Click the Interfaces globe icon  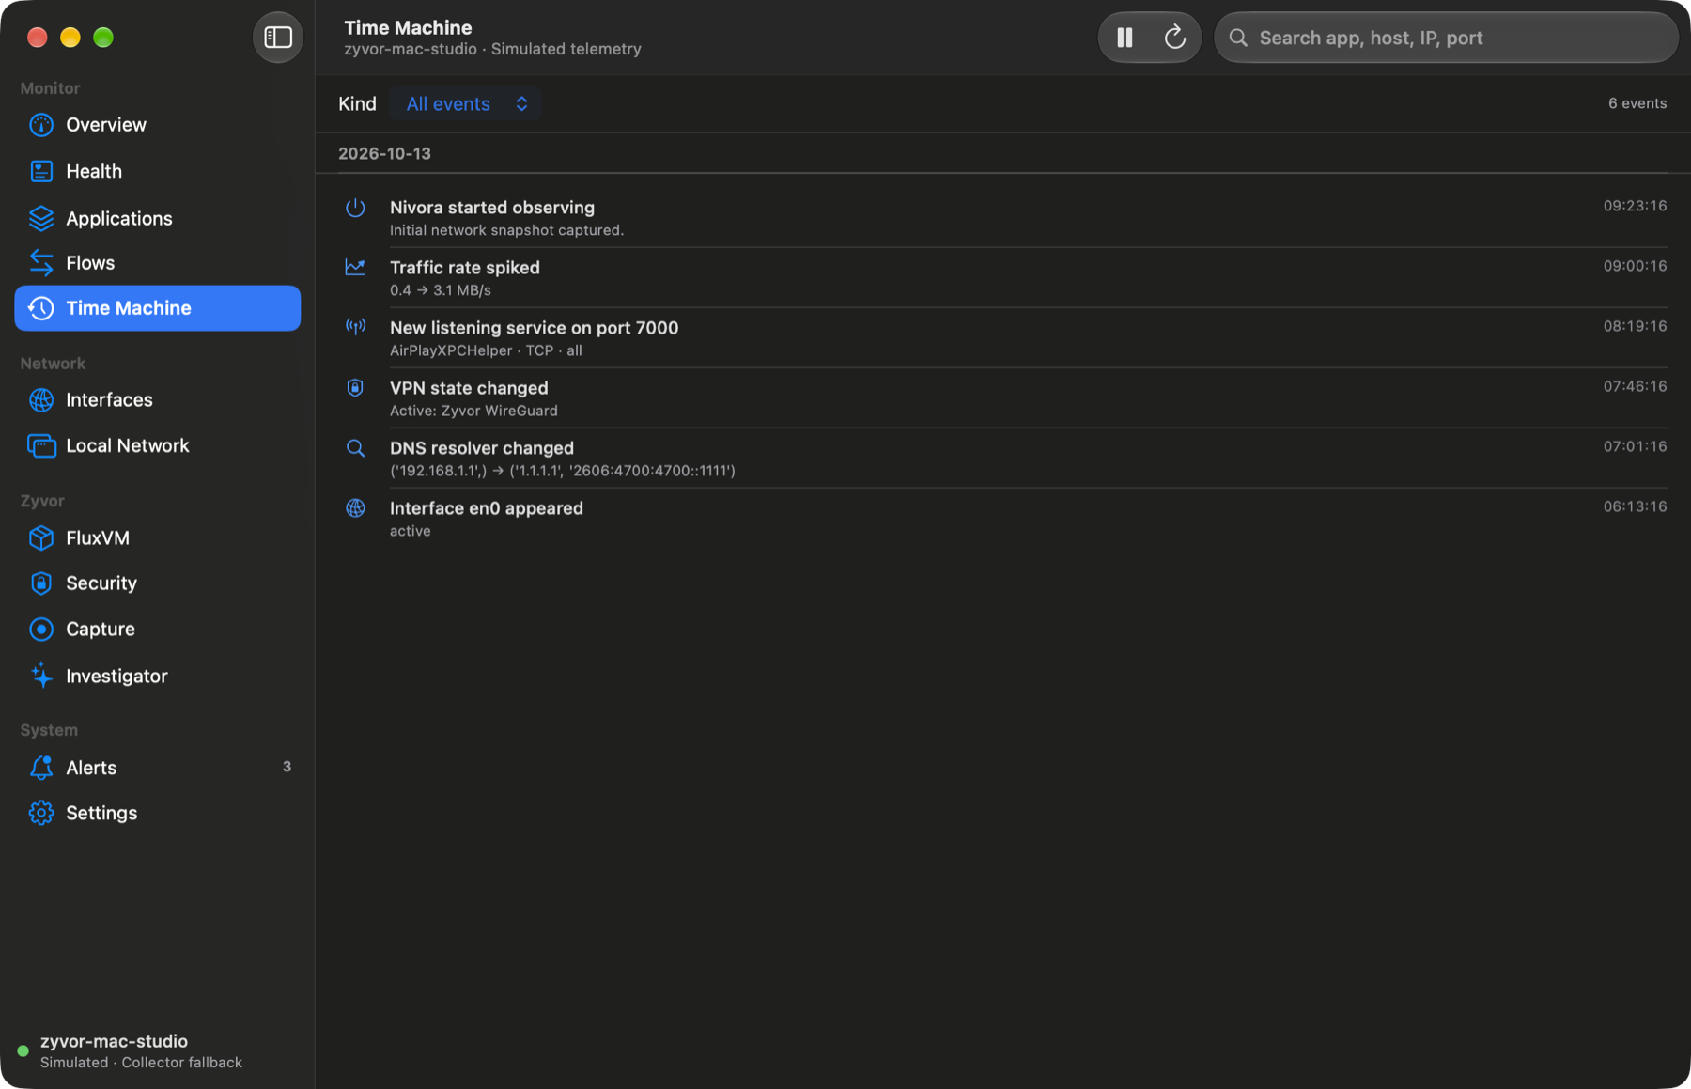pyautogui.click(x=41, y=400)
